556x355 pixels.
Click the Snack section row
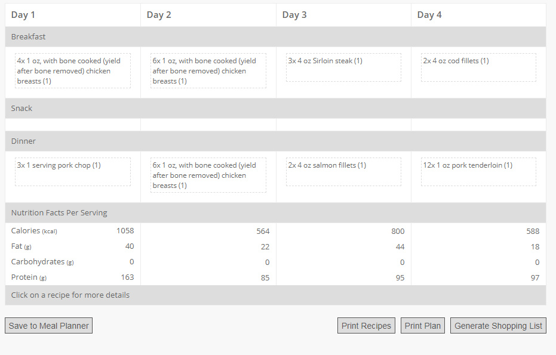275,109
